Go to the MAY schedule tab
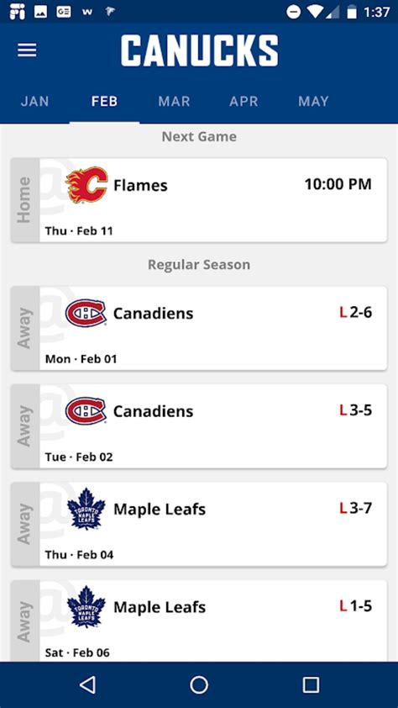398x708 pixels. point(313,101)
